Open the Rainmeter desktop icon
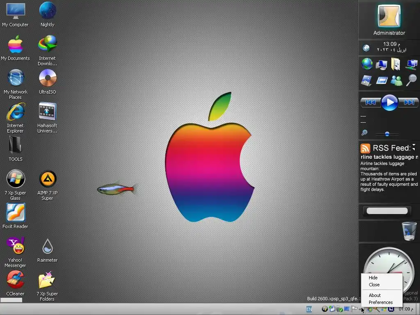The width and height of the screenshot is (420, 315). 48,250
